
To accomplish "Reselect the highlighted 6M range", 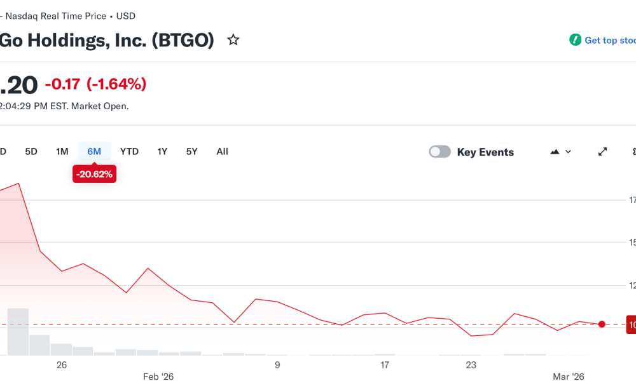I will coord(94,151).
